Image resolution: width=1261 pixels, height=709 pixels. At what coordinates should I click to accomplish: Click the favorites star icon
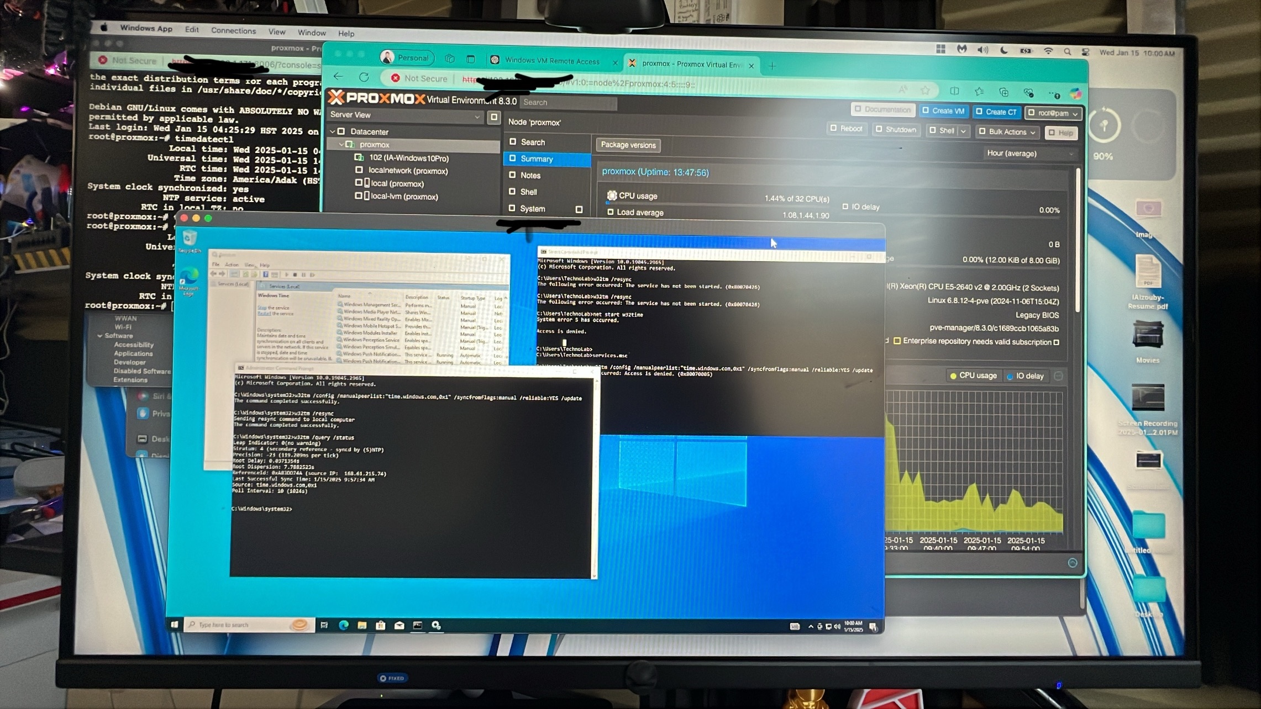(925, 89)
